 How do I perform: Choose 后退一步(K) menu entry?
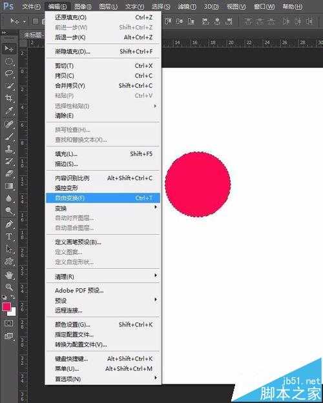[103, 37]
